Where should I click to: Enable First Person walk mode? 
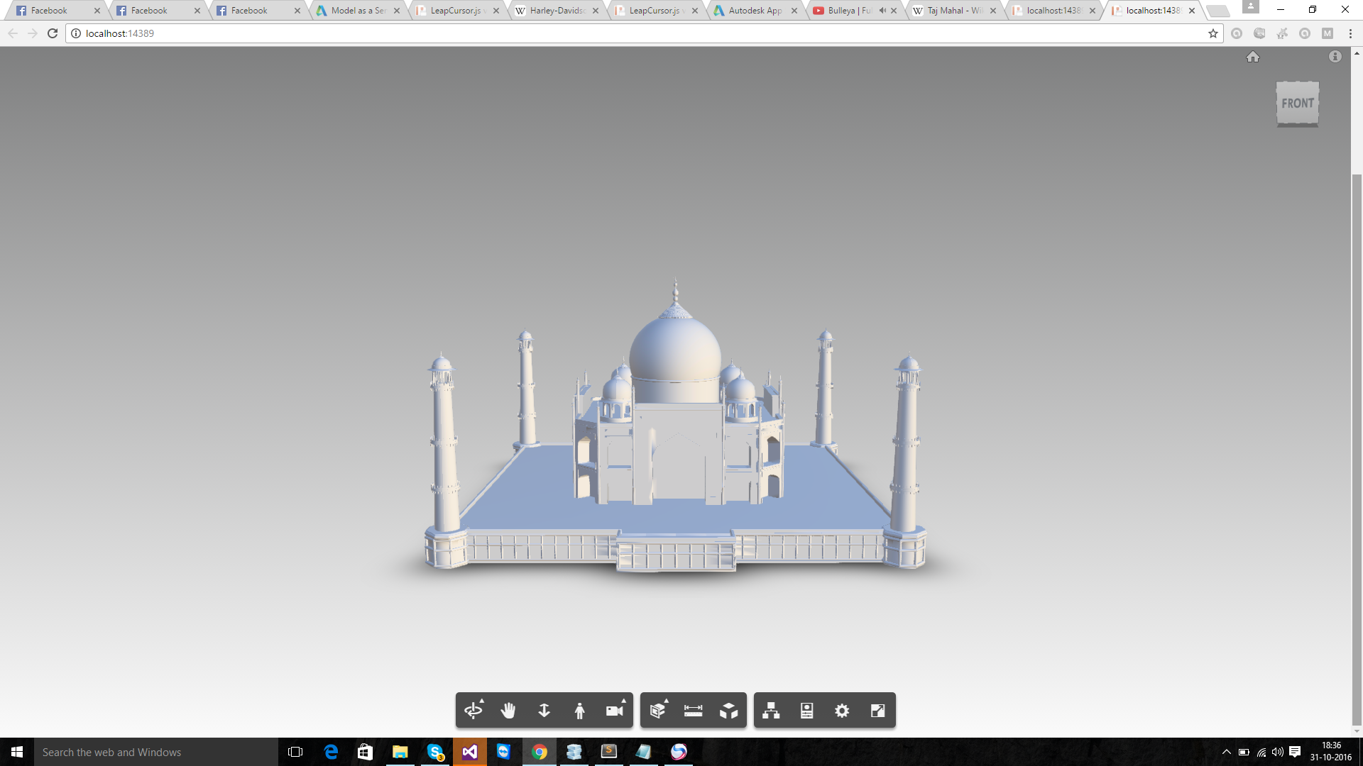(579, 710)
